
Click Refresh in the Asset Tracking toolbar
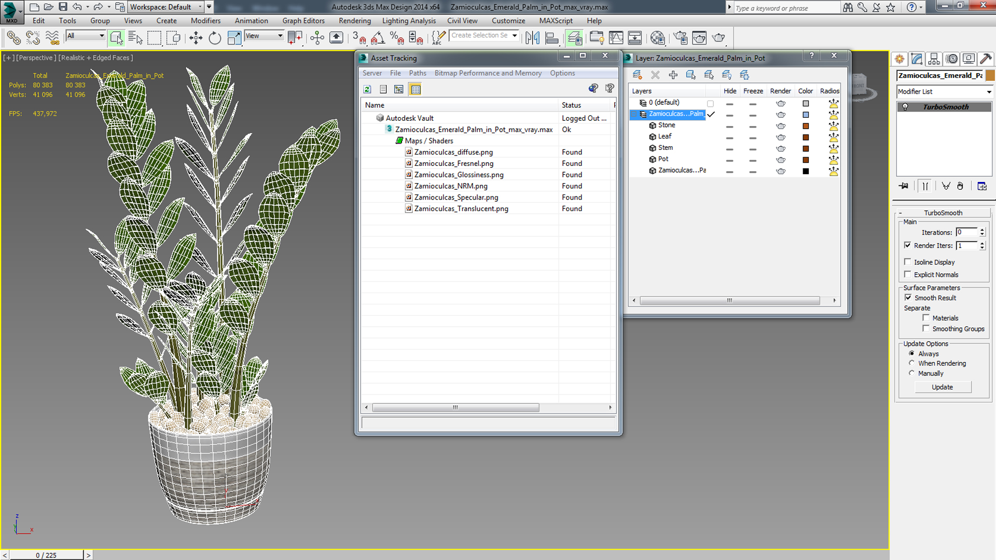[x=367, y=89]
